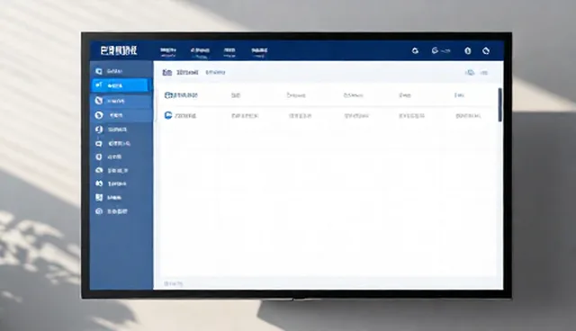Click the first circular icon in header's right group
Image resolution: width=576 pixels, height=331 pixels.
415,50
